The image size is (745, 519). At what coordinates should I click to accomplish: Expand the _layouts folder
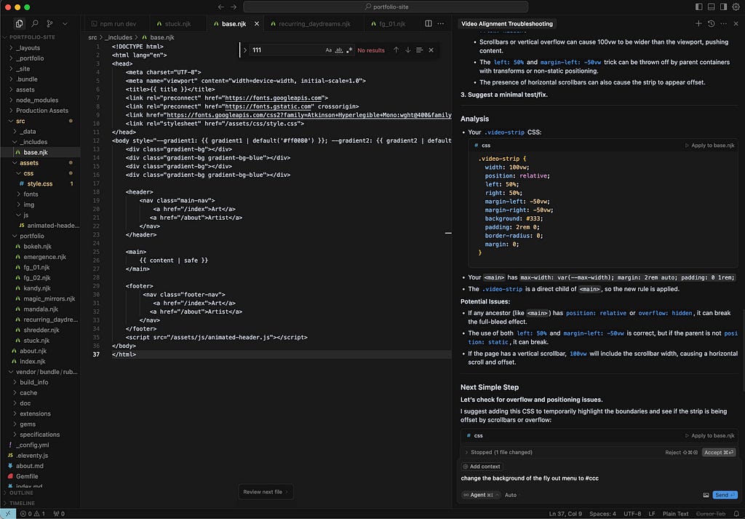coord(40,47)
